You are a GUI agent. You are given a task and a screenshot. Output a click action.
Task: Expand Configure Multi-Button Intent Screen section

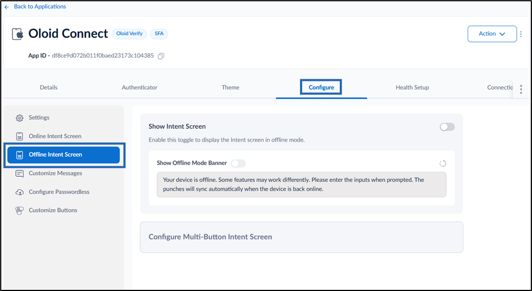[x=302, y=237]
